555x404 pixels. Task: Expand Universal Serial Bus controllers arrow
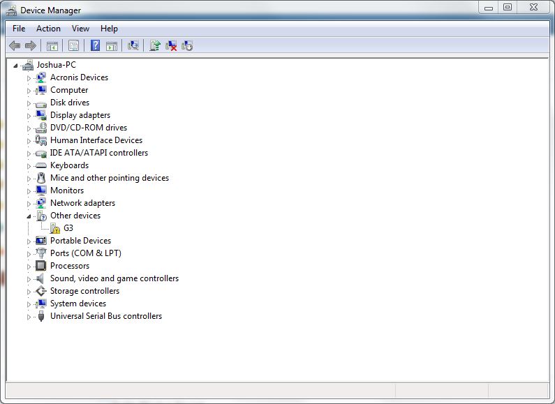click(x=29, y=317)
